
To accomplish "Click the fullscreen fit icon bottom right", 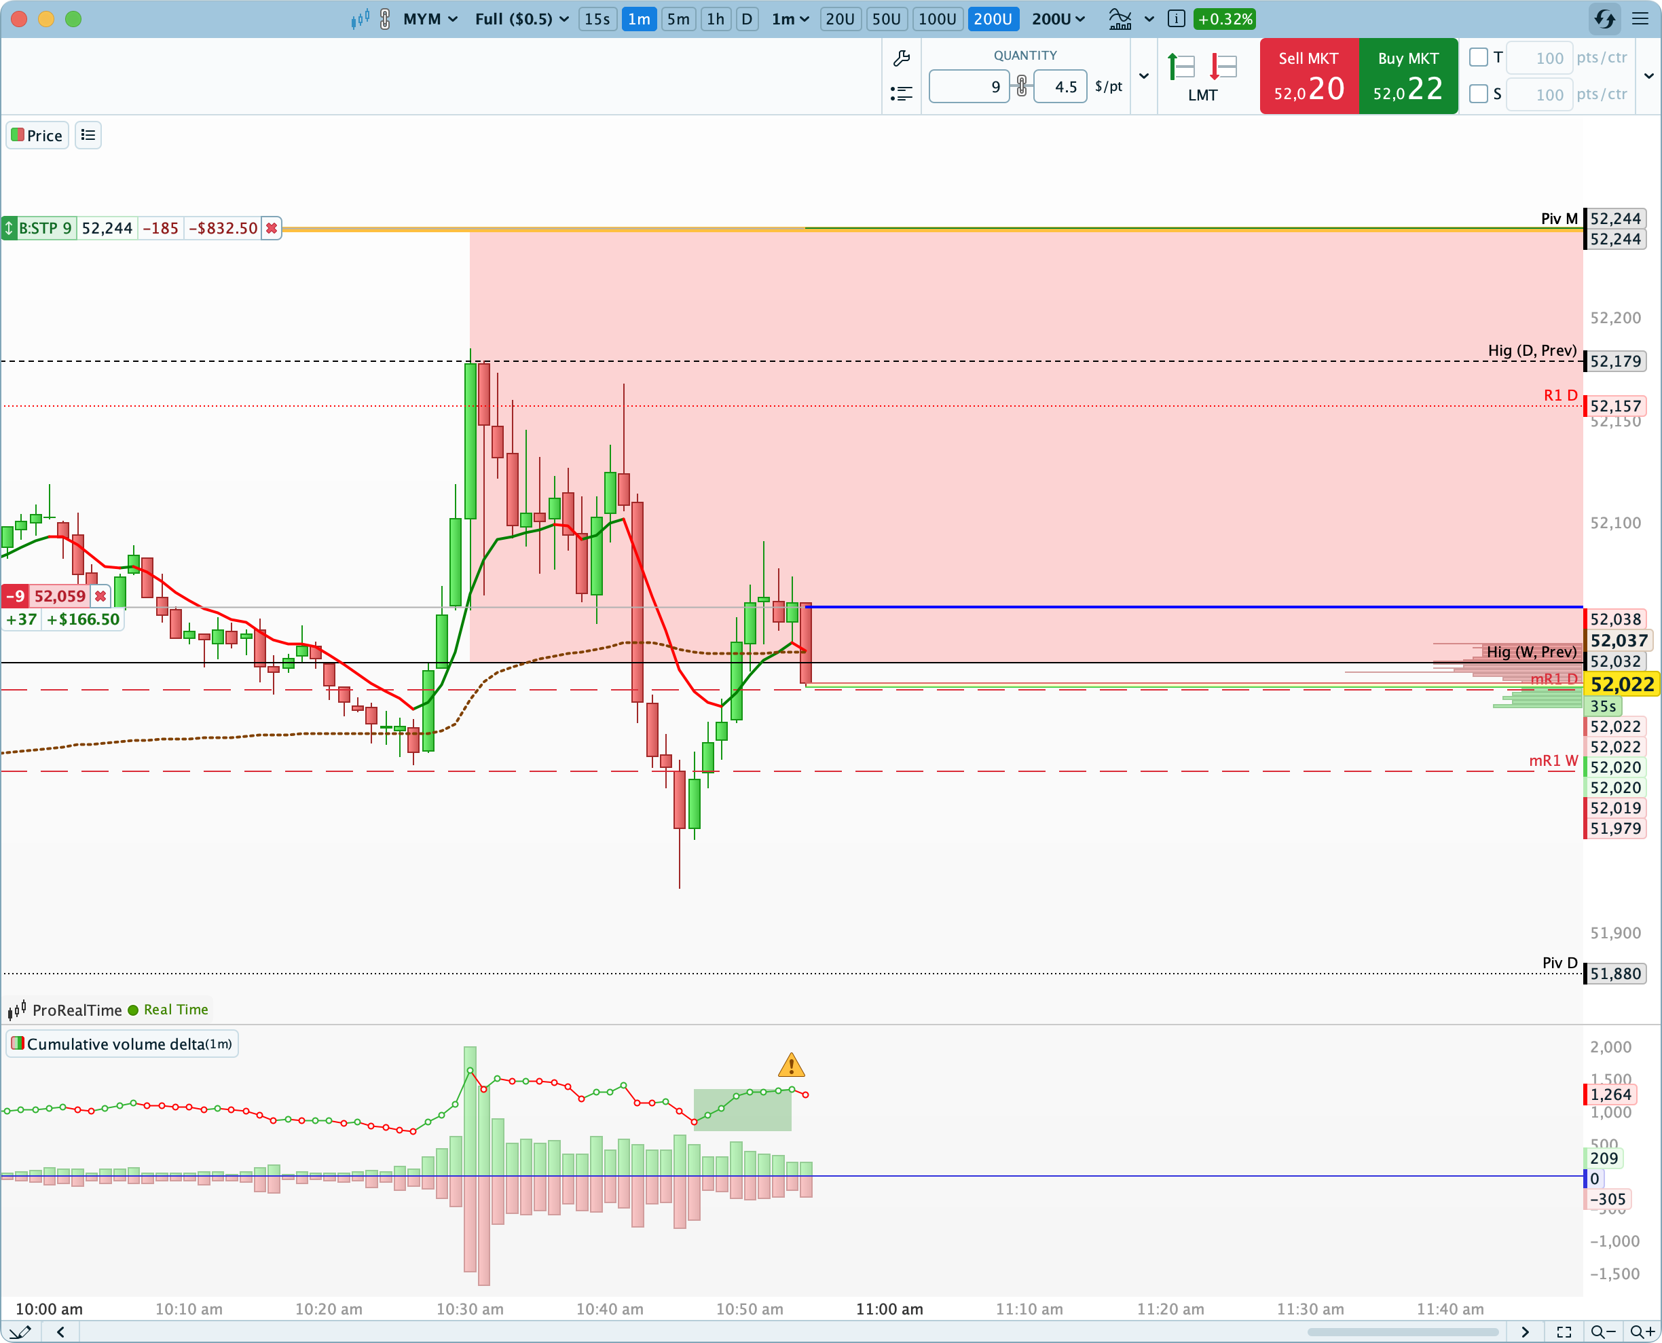I will pyautogui.click(x=1564, y=1331).
